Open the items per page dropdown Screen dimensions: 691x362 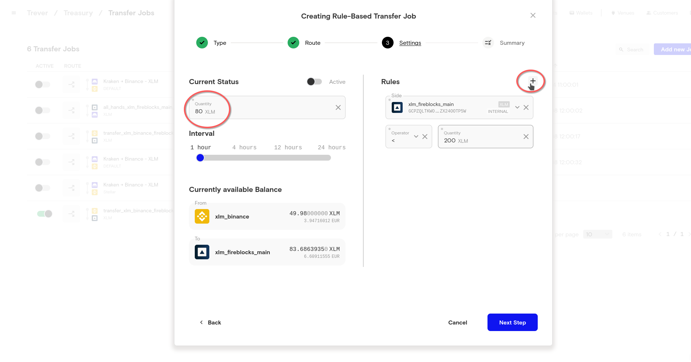tap(597, 234)
